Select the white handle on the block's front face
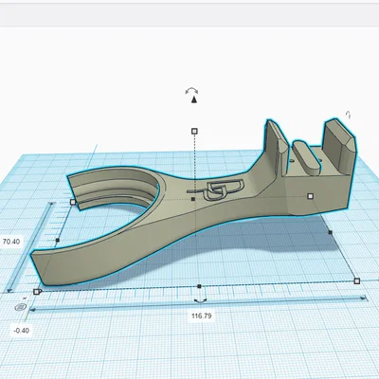 [x=310, y=196]
